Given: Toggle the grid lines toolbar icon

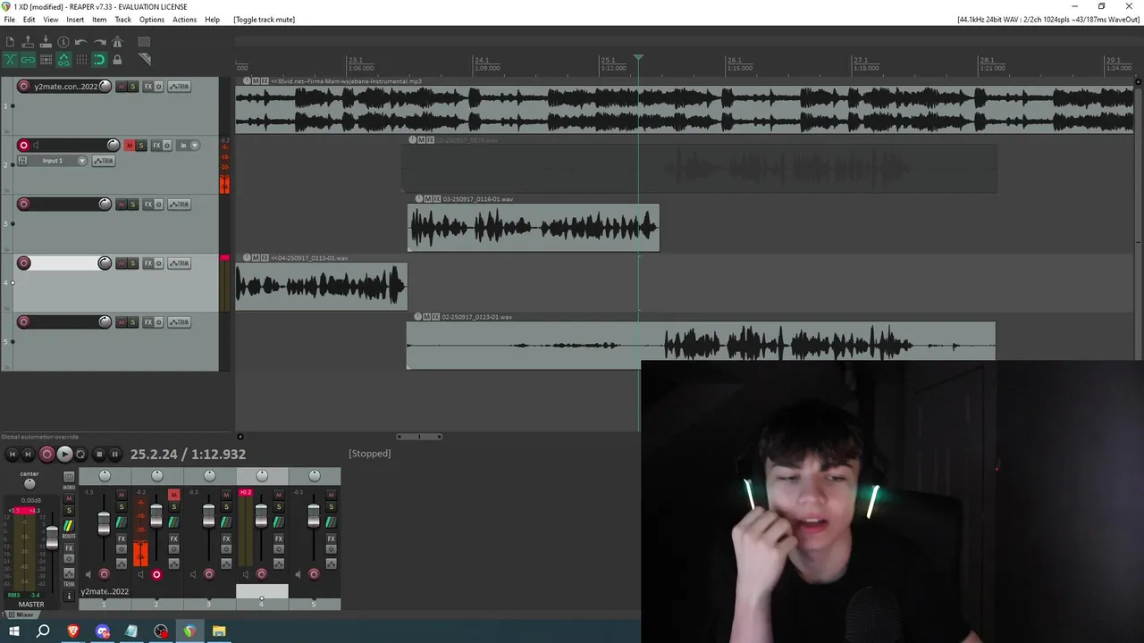Looking at the screenshot, I should 81,60.
